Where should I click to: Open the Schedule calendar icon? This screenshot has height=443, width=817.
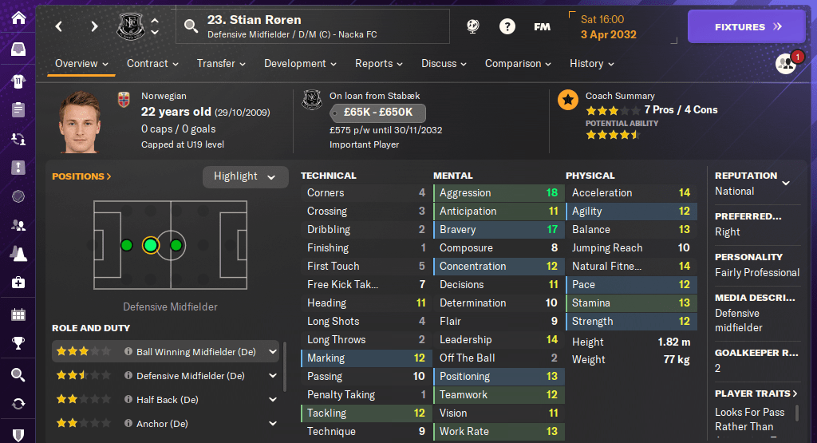point(18,314)
